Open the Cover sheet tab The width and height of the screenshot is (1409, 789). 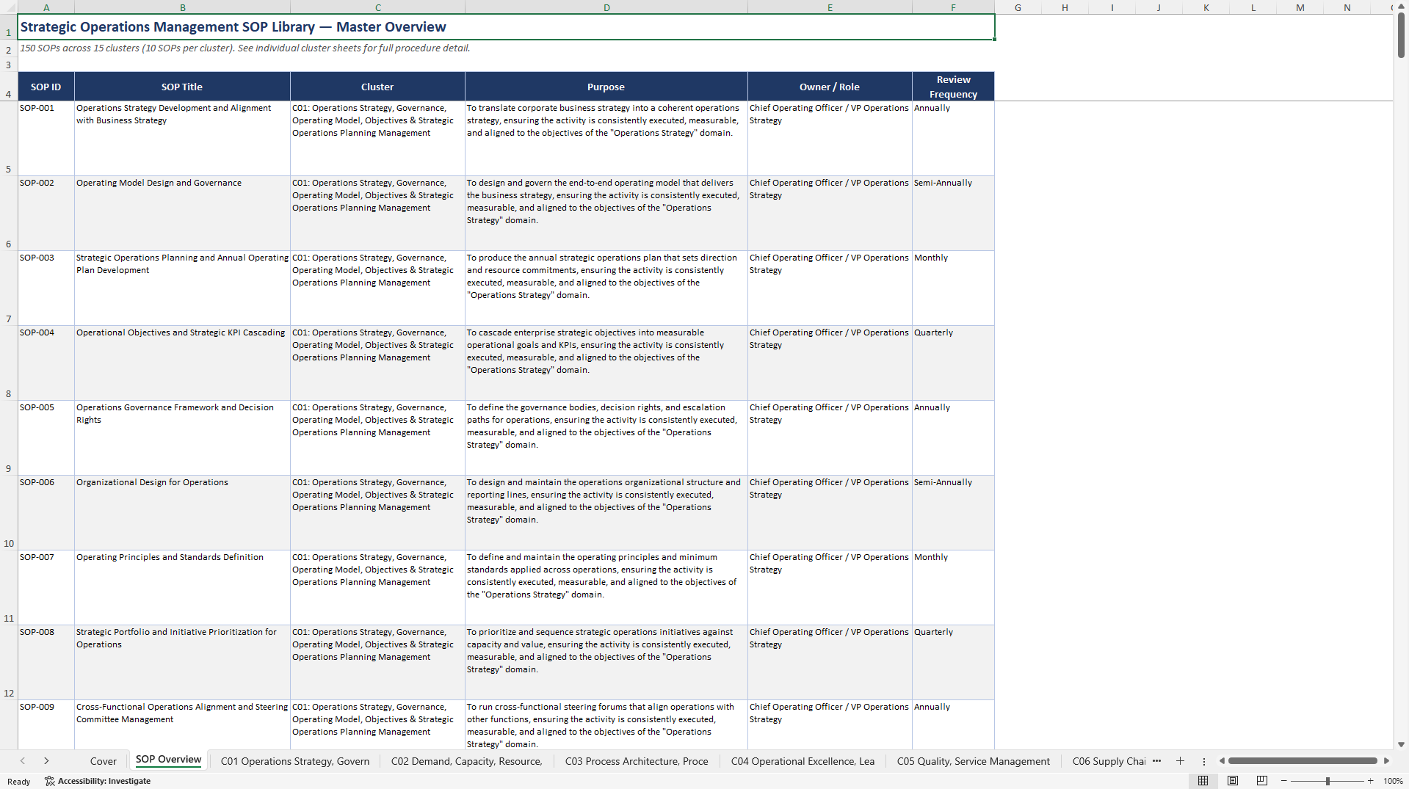[104, 761]
